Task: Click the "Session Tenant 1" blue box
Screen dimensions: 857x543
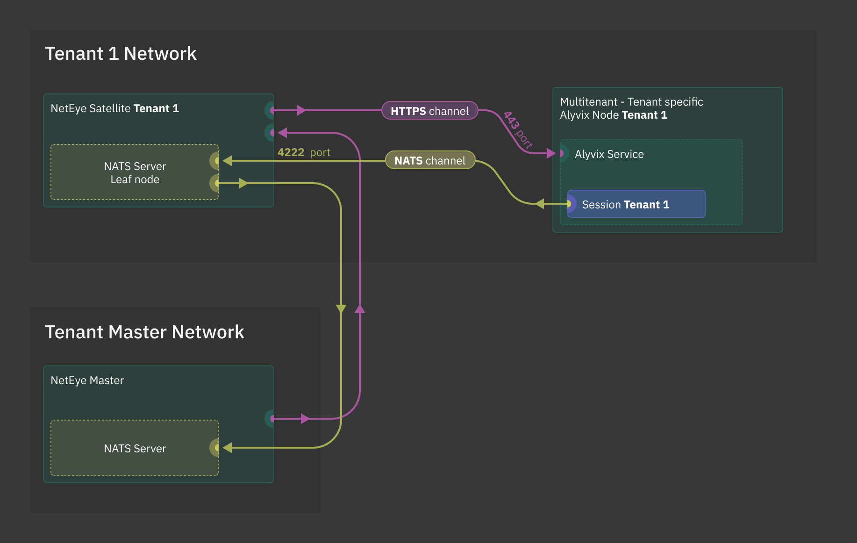Action: point(636,204)
